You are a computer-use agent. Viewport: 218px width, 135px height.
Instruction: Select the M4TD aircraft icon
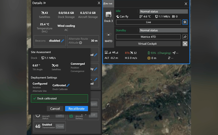click(108, 34)
